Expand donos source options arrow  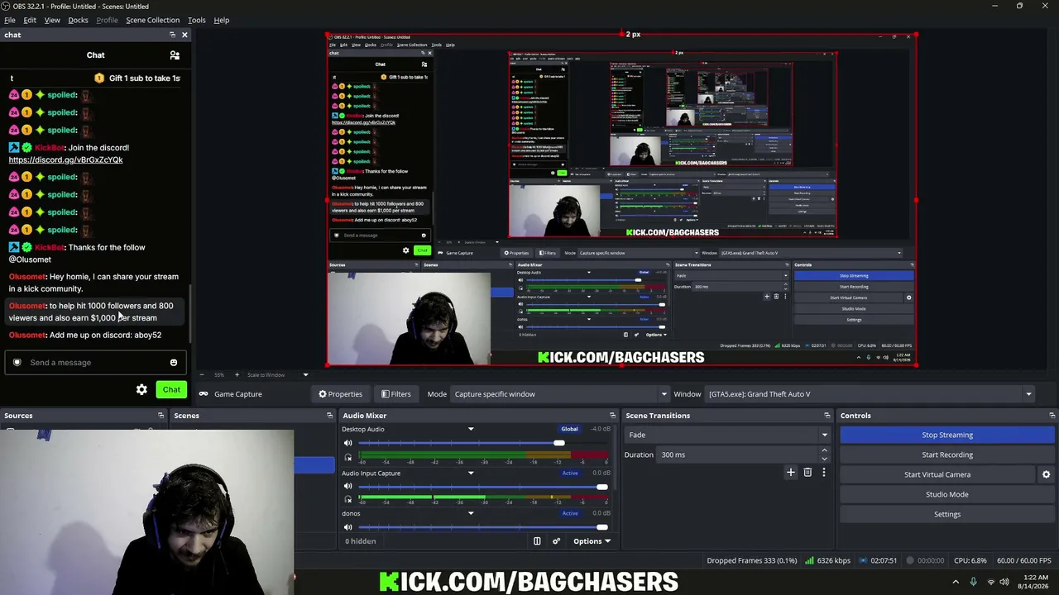coord(471,513)
